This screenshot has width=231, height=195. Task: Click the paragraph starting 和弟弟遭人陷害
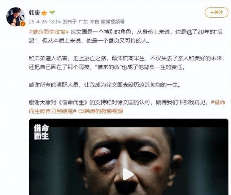[127, 63]
